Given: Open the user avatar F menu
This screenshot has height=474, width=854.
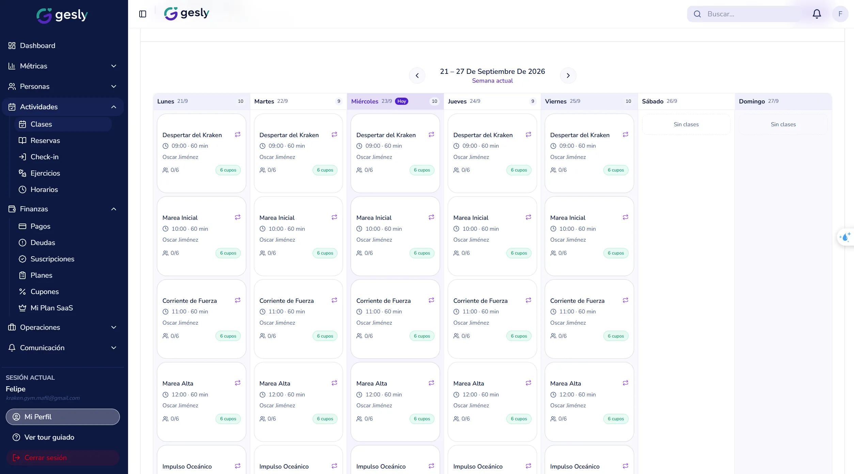Looking at the screenshot, I should (840, 14).
